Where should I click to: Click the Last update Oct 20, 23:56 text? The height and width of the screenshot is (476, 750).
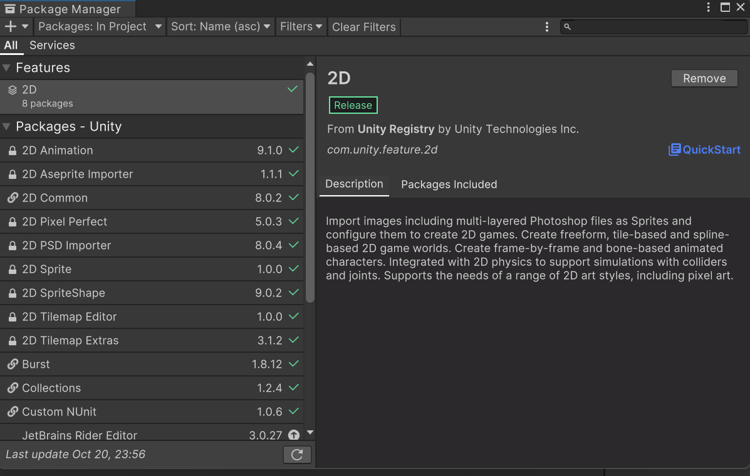point(76,455)
